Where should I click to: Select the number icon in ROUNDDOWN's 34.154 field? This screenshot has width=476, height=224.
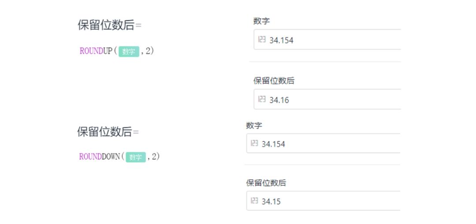[254, 143]
